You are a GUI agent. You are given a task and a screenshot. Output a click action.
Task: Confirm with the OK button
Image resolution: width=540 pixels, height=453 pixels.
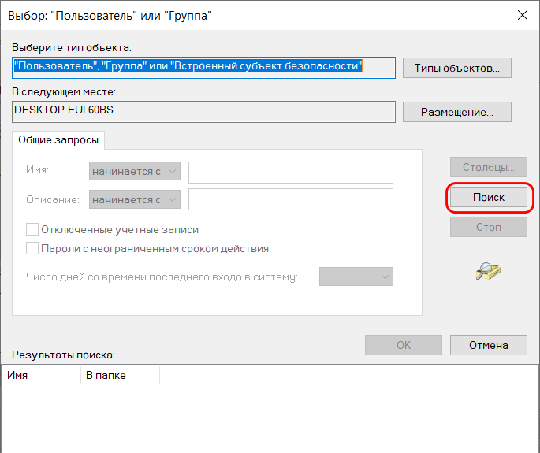point(403,345)
